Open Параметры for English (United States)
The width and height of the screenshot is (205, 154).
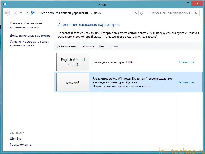186,62
